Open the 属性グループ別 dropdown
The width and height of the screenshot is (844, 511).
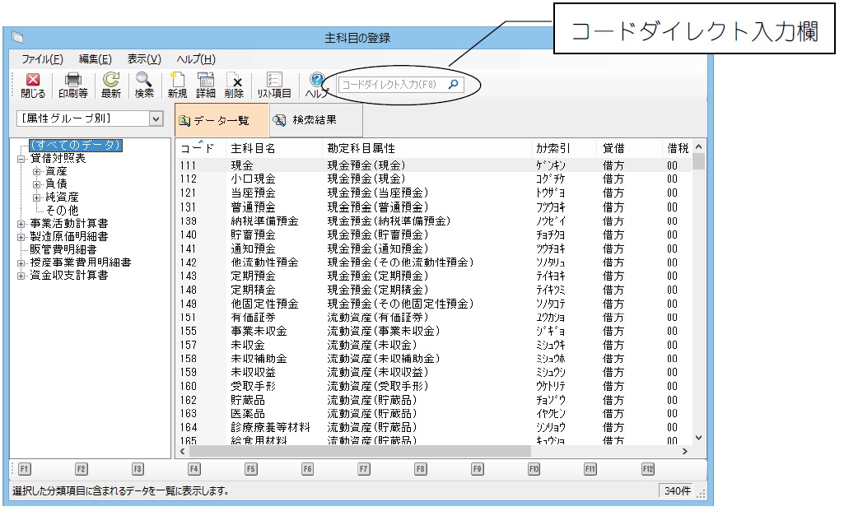pyautogui.click(x=156, y=119)
